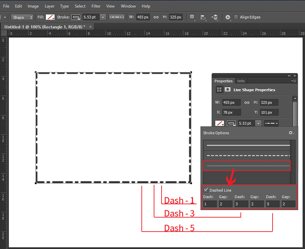305x249 pixels.
Task: Open stroke type dropdown in options bar
Action: tap(117, 17)
